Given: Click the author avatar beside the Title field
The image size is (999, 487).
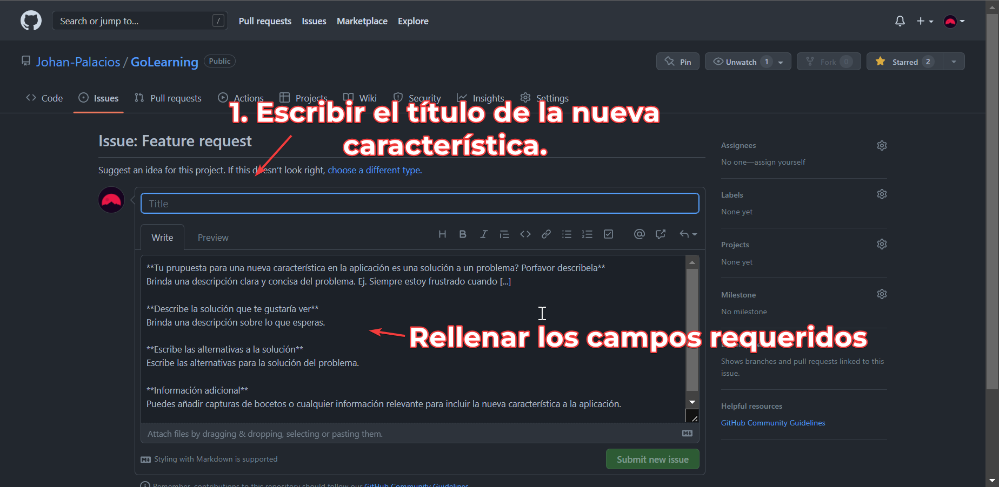Looking at the screenshot, I should [x=111, y=200].
